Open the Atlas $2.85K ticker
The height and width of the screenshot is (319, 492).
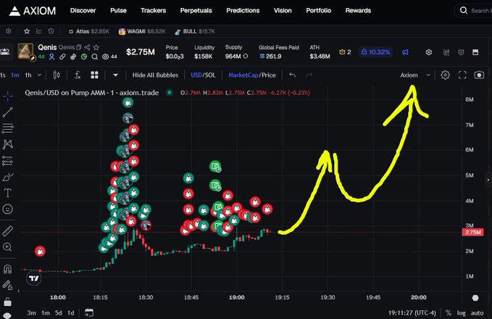coord(89,31)
